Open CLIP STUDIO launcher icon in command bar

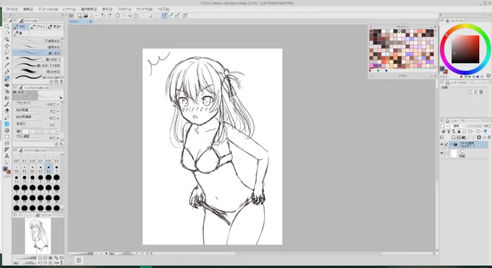pyautogui.click(x=71, y=15)
